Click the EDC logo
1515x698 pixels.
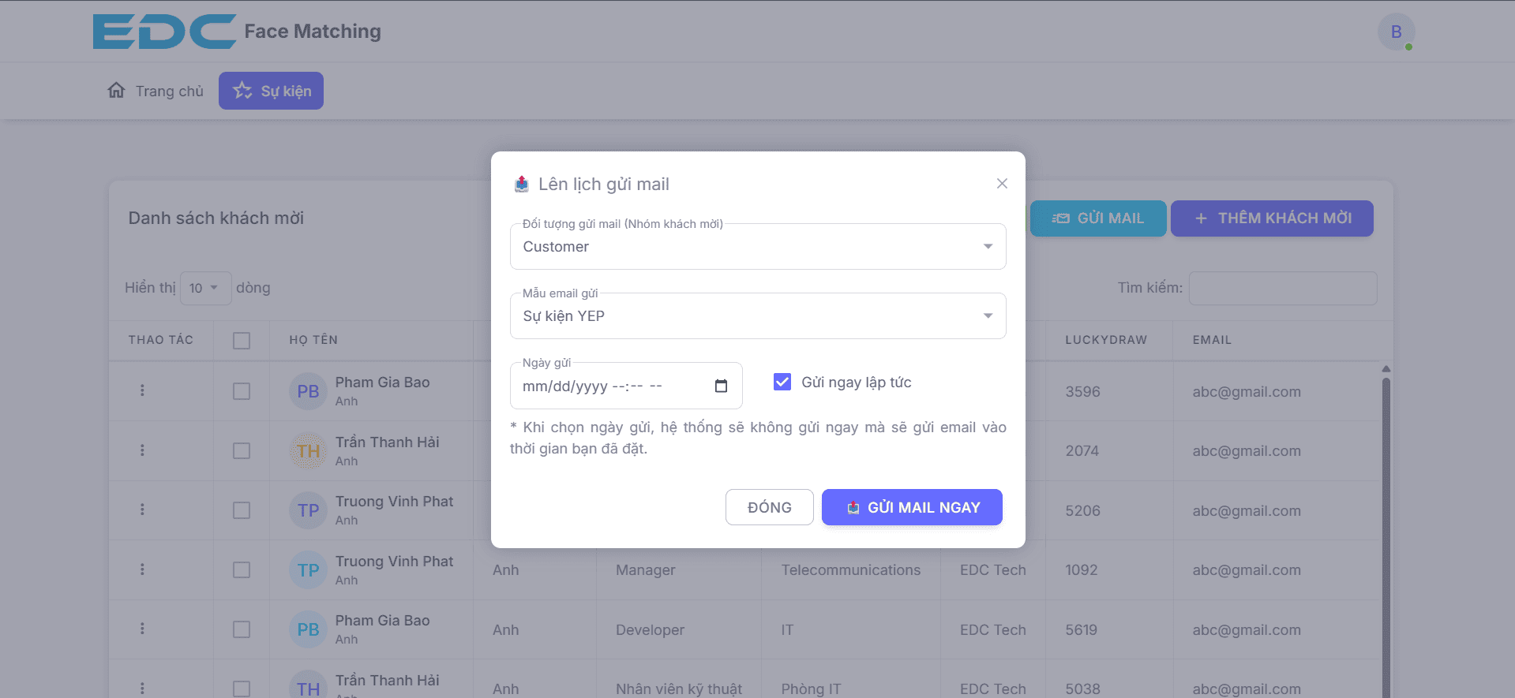tap(164, 32)
